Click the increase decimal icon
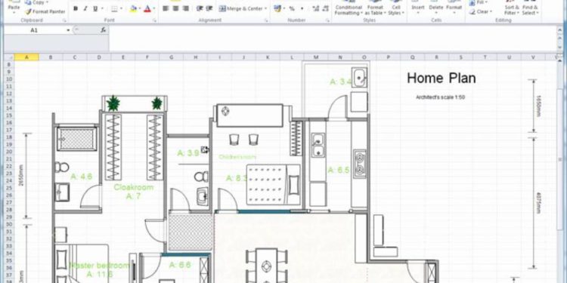Viewport: 567px width, 283px height. tap(315, 8)
